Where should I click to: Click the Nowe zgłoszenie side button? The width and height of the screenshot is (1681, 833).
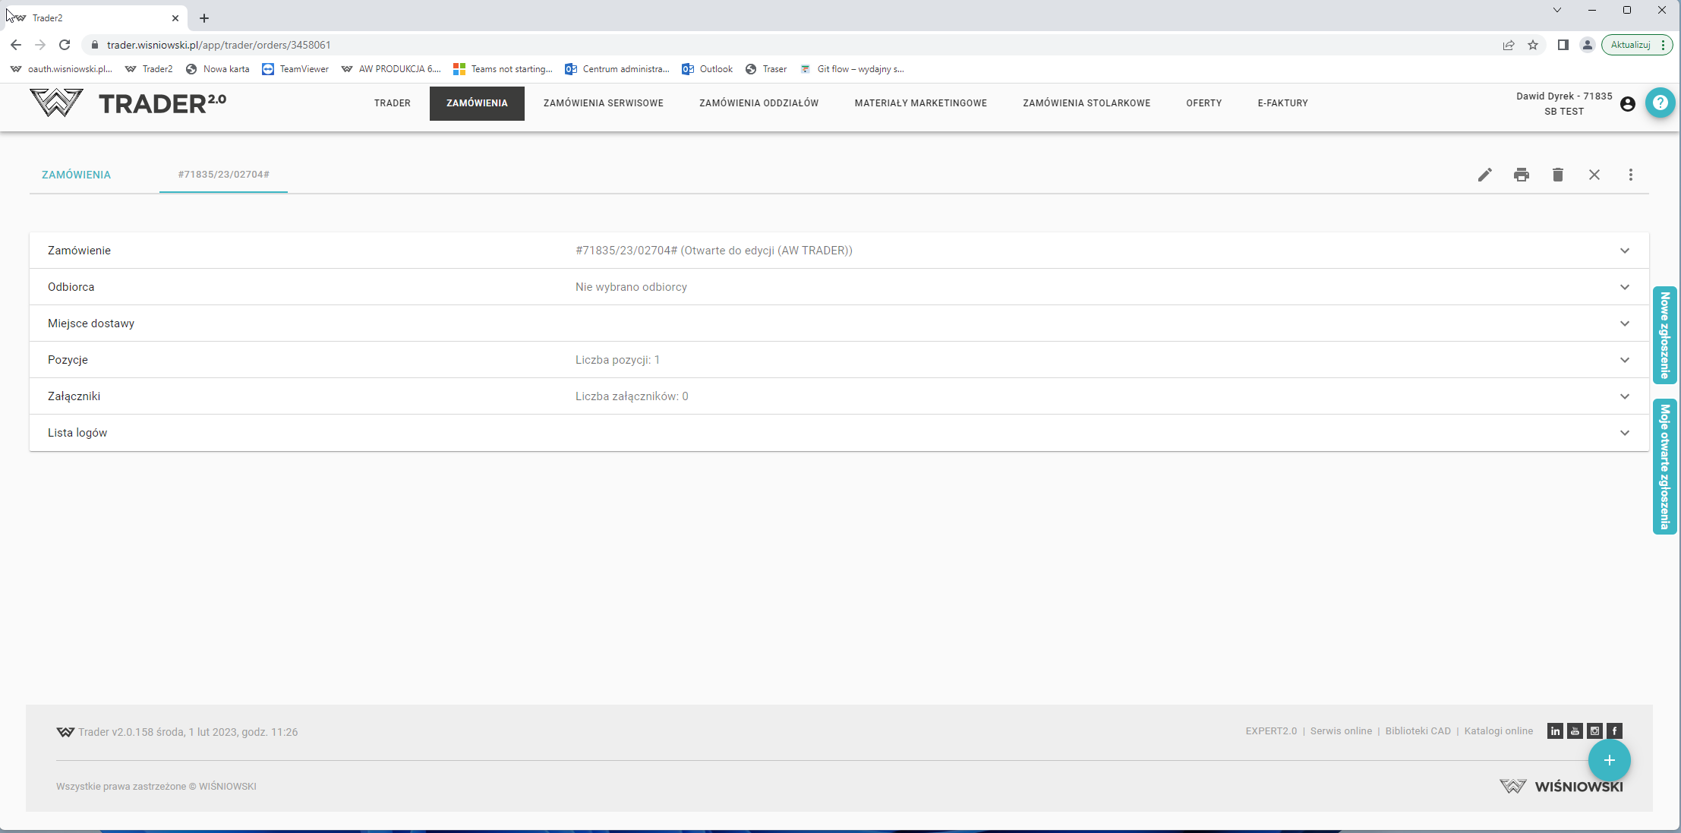tap(1664, 335)
